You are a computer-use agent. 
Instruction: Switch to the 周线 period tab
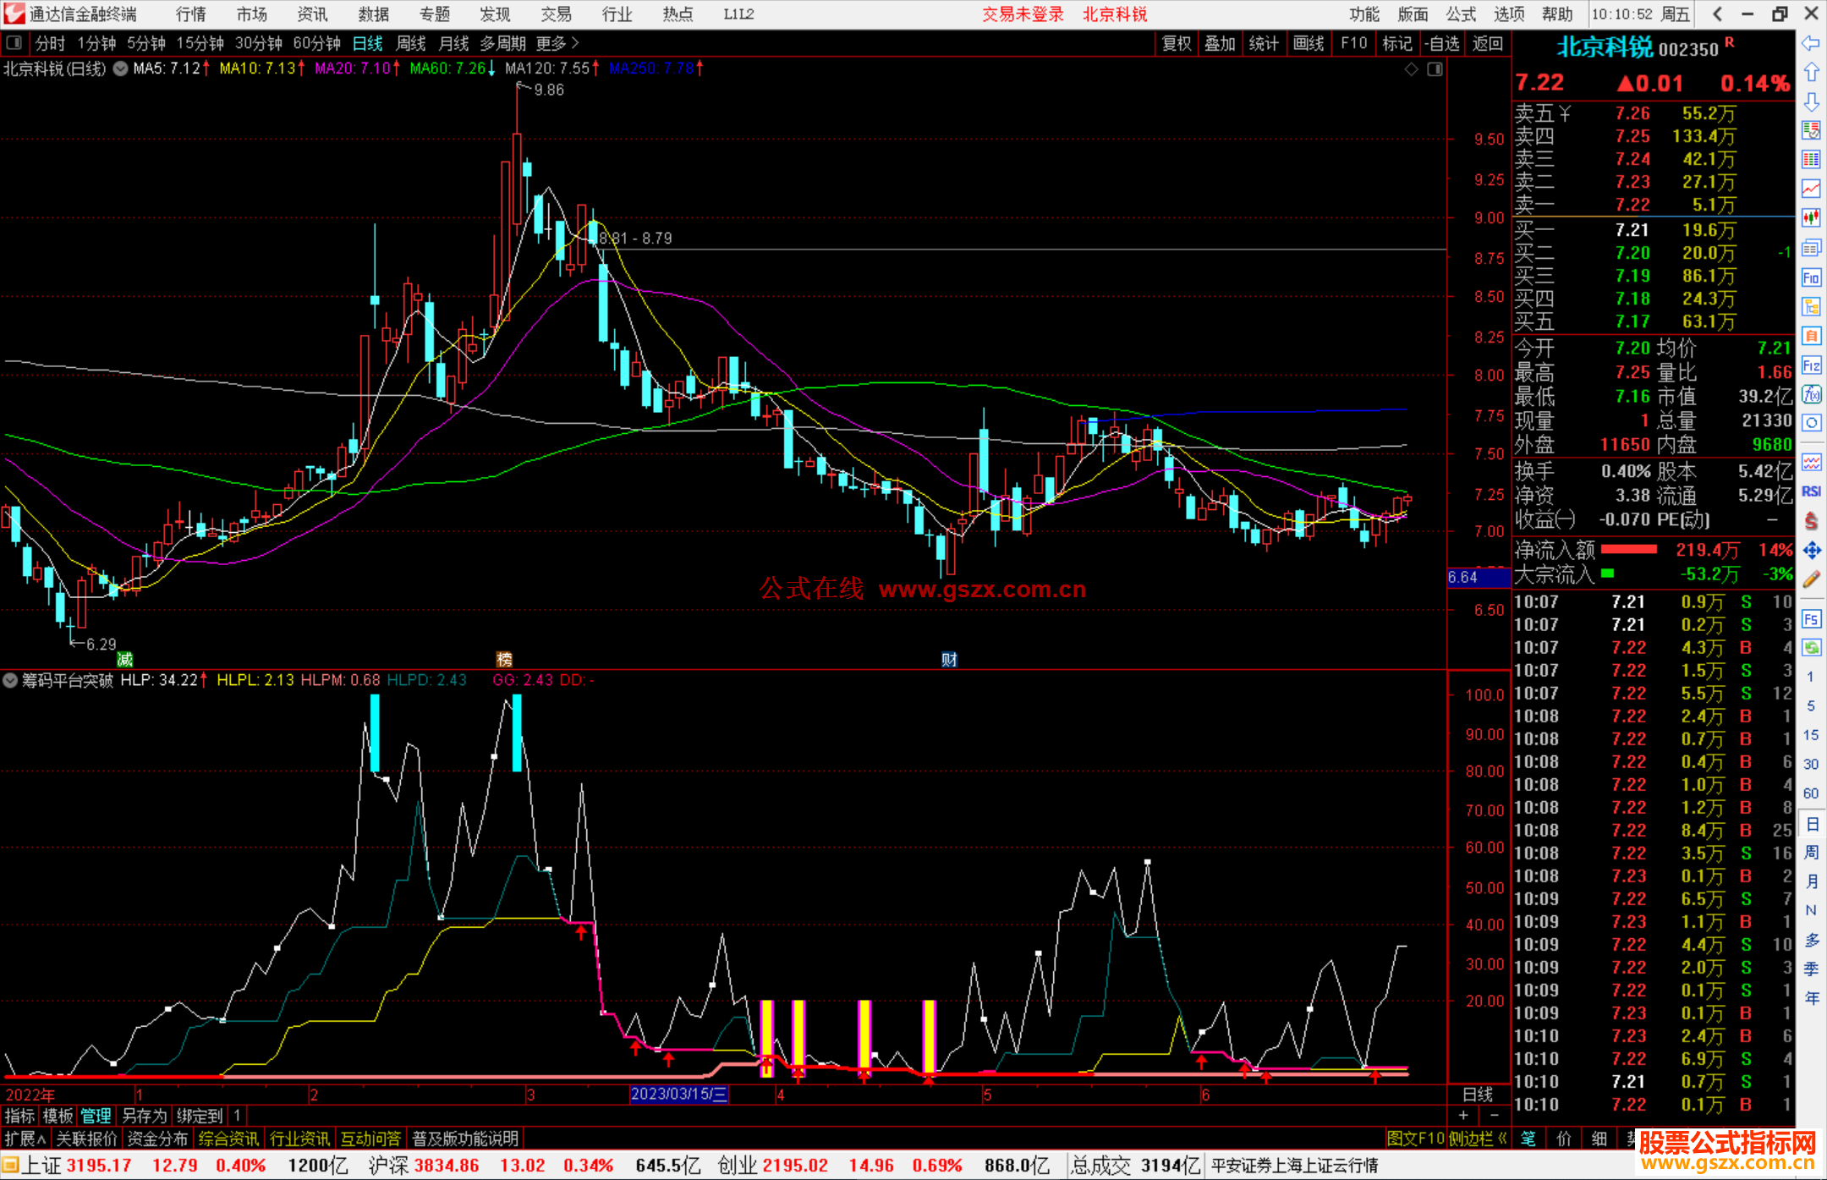[x=410, y=42]
